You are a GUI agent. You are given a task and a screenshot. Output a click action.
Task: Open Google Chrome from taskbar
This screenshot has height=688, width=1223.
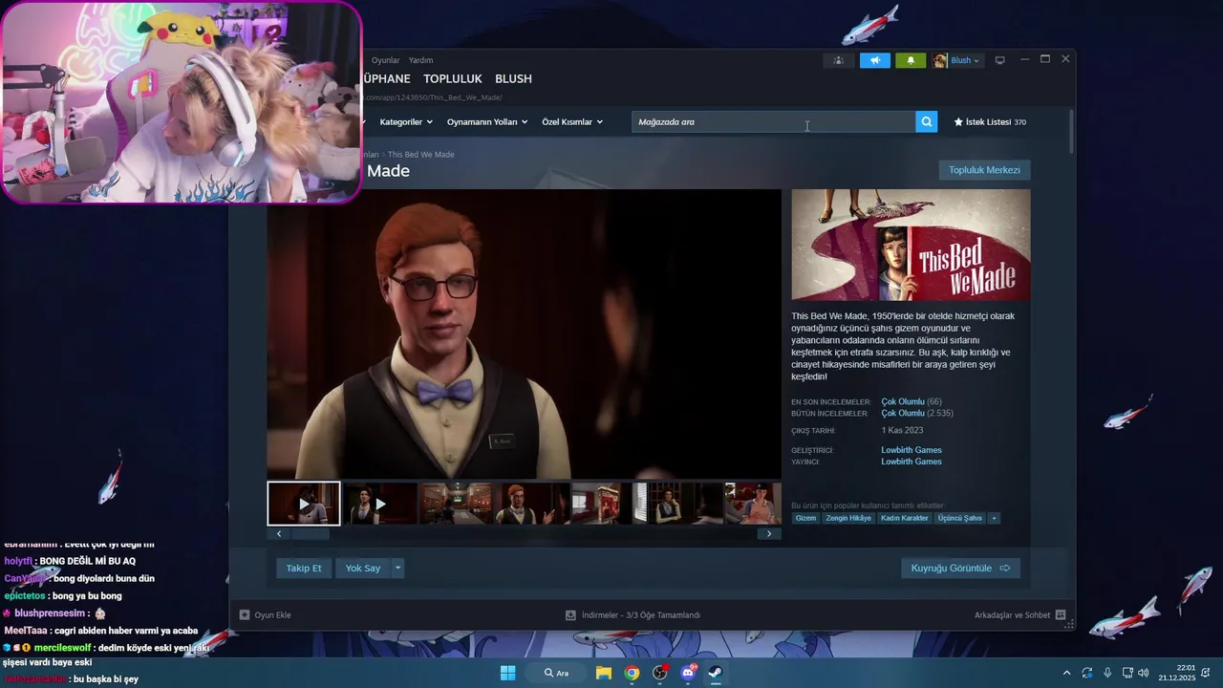(x=632, y=673)
